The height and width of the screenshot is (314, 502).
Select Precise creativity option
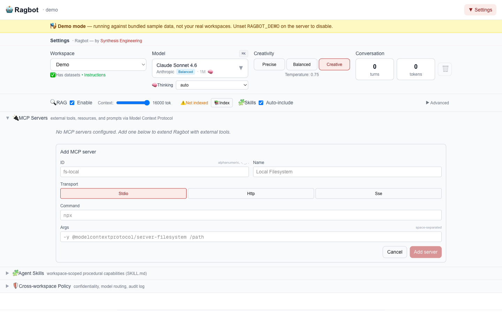click(x=269, y=65)
